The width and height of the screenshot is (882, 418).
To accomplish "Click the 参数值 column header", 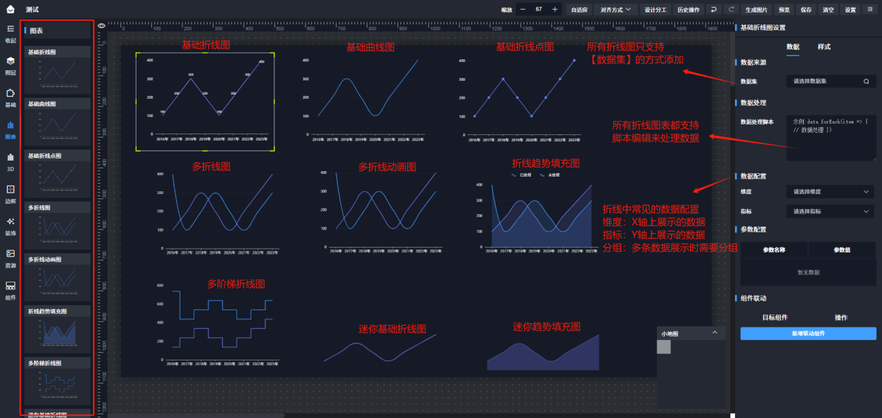I will 842,249.
